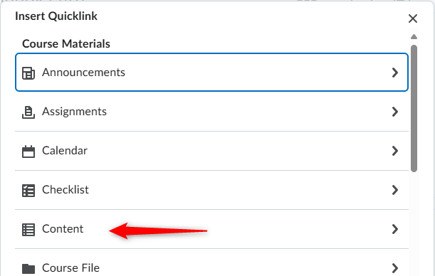Screen dimensions: 435x276
Task: Click the vertical scrollbar thumb
Action: tap(414, 108)
